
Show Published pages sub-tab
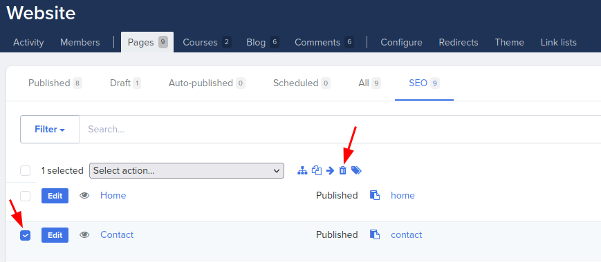tap(55, 83)
